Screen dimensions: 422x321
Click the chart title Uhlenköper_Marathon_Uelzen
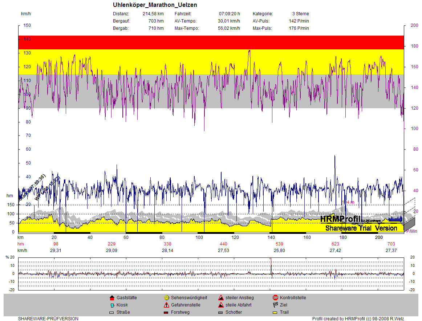(155, 5)
